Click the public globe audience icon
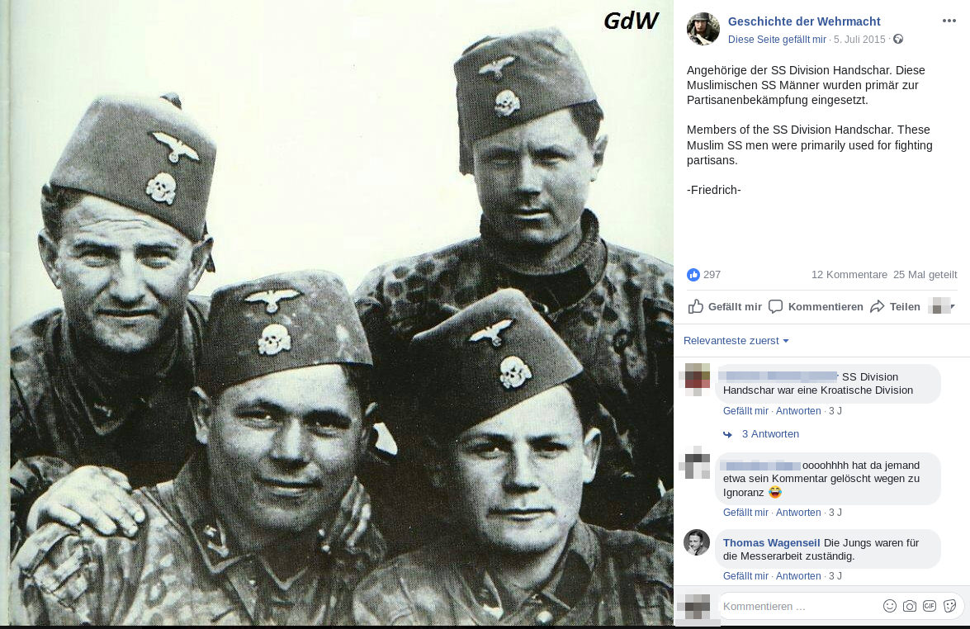The height and width of the screenshot is (629, 970). 898,39
